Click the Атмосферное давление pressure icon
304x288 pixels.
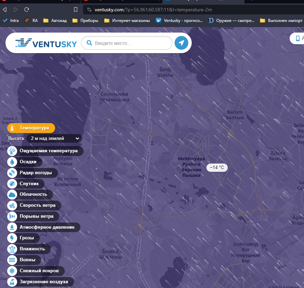click(12, 227)
